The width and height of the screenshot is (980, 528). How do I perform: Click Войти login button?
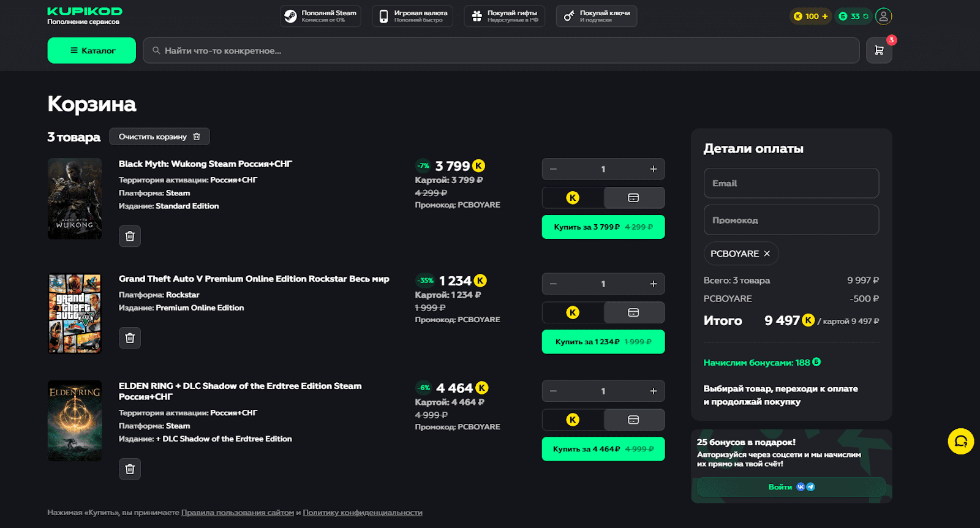(x=791, y=487)
